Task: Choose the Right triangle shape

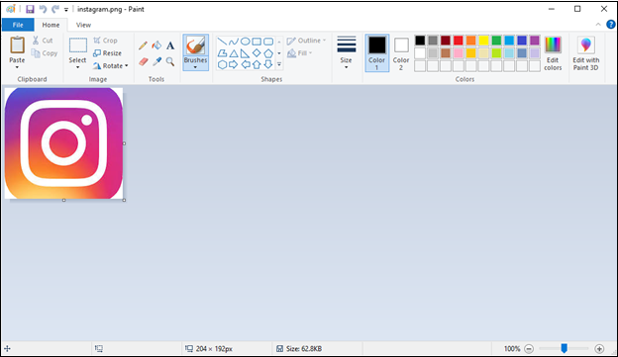Action: (x=246, y=53)
